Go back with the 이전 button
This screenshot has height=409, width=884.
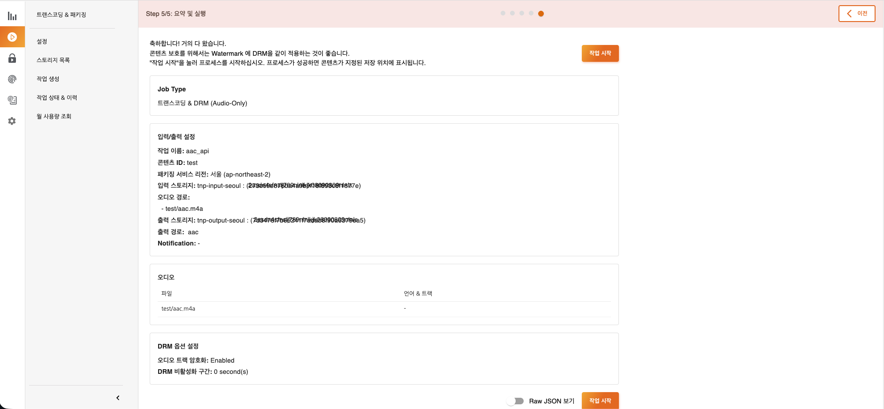(x=856, y=14)
